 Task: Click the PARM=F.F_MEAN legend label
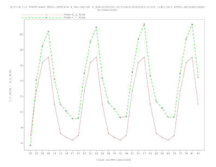point(74,18)
